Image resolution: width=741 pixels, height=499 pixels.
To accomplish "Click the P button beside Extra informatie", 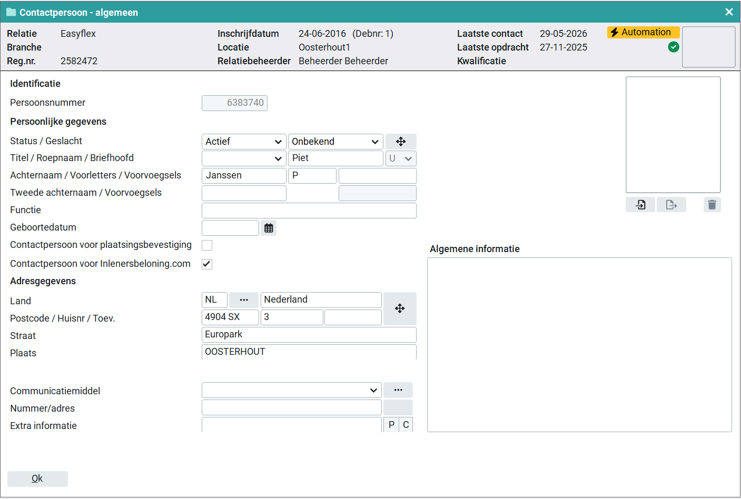I will [x=391, y=425].
